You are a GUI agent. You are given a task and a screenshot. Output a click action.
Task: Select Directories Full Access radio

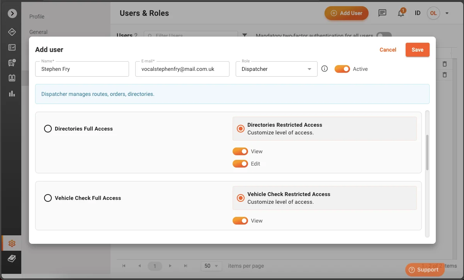pyautogui.click(x=48, y=129)
